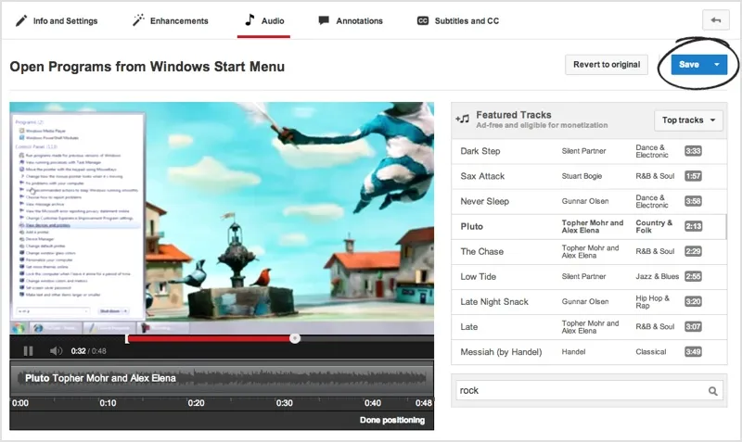Click the Jazz & Blues genre label
Screen dimensions: 742x442
658,276
